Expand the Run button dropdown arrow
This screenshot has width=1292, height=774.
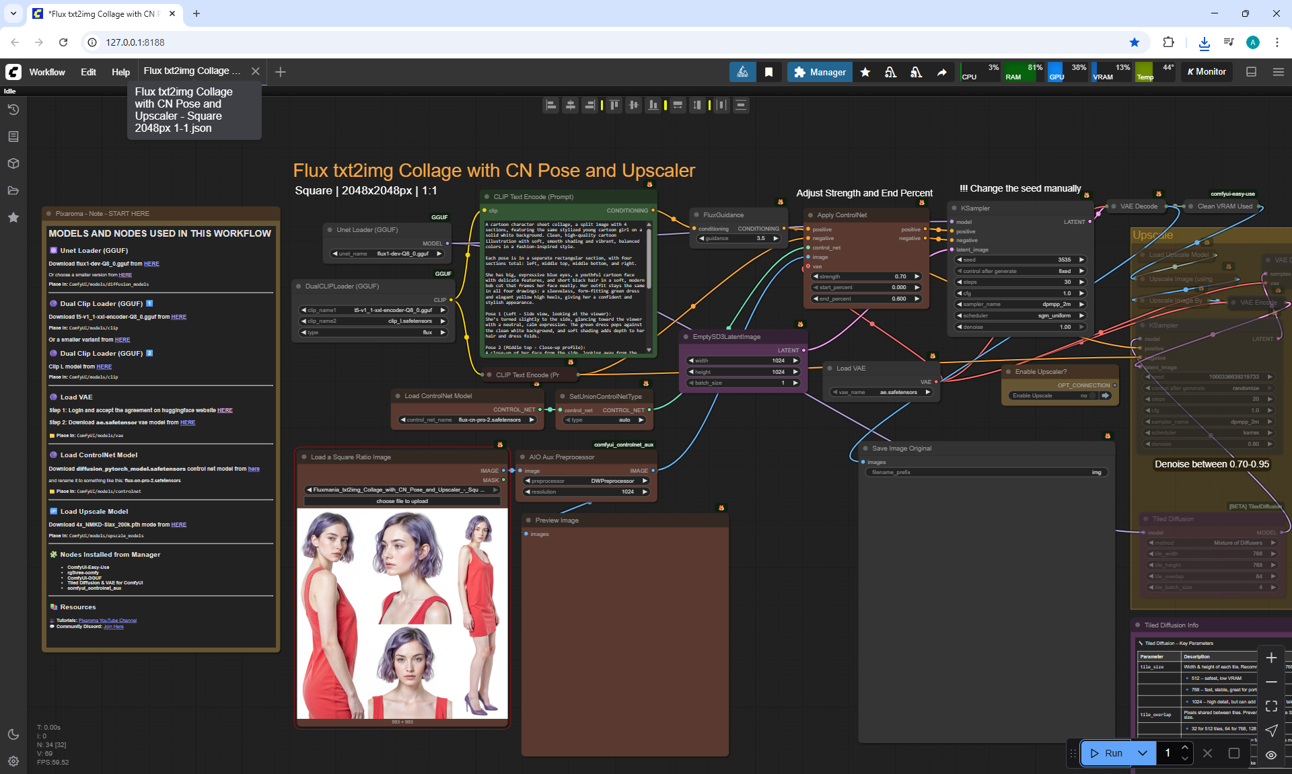click(1142, 753)
